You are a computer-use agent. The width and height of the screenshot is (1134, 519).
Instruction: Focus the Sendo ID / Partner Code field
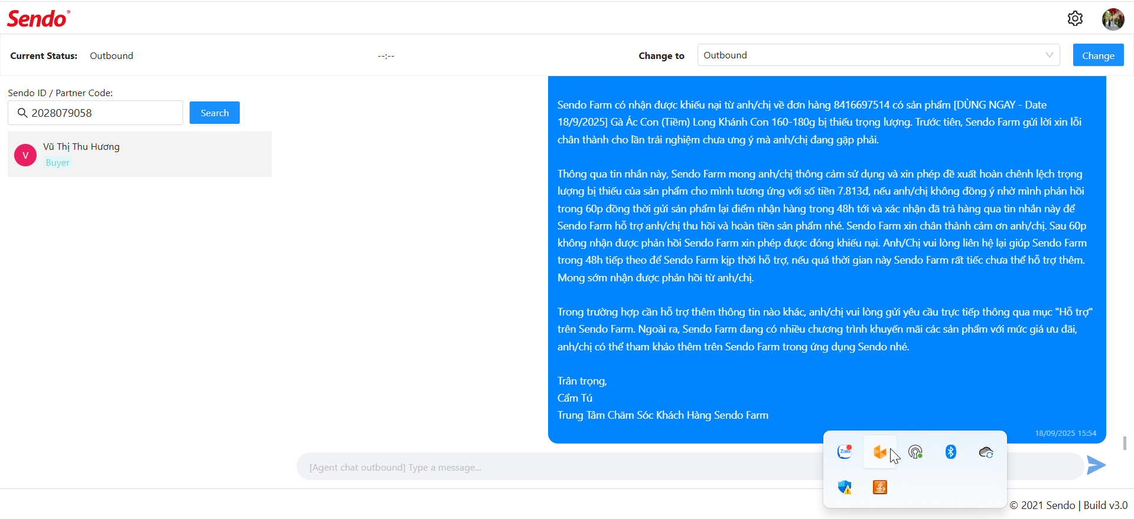tap(95, 113)
